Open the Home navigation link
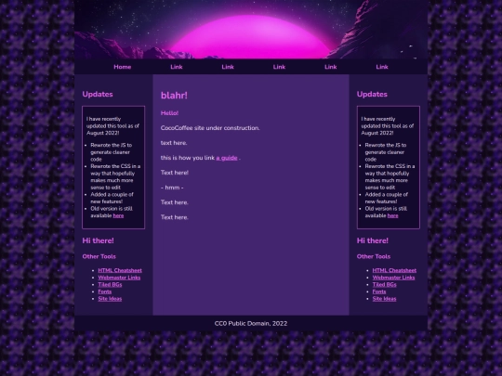The height and width of the screenshot is (376, 502). click(x=123, y=67)
